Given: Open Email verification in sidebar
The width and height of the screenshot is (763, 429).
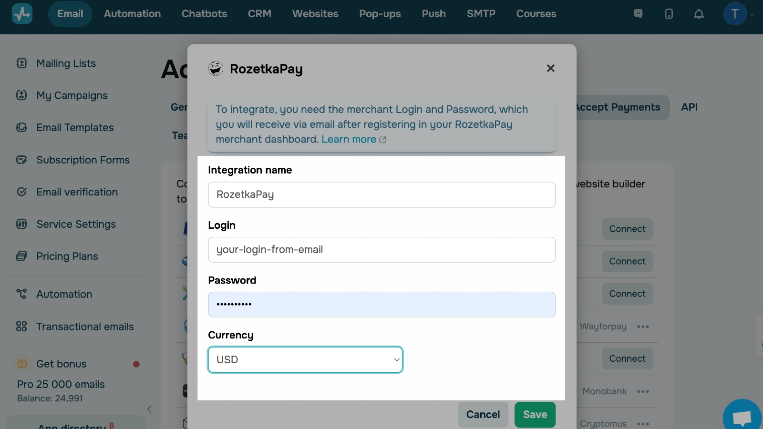Looking at the screenshot, I should pos(77,192).
